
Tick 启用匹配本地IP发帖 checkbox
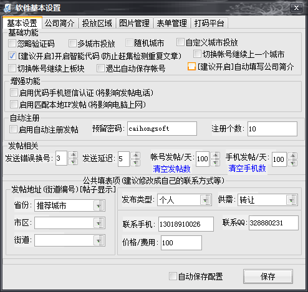[x=14, y=105]
